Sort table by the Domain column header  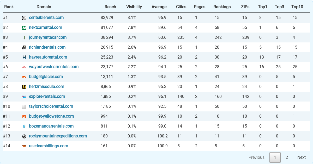pos(44,7)
